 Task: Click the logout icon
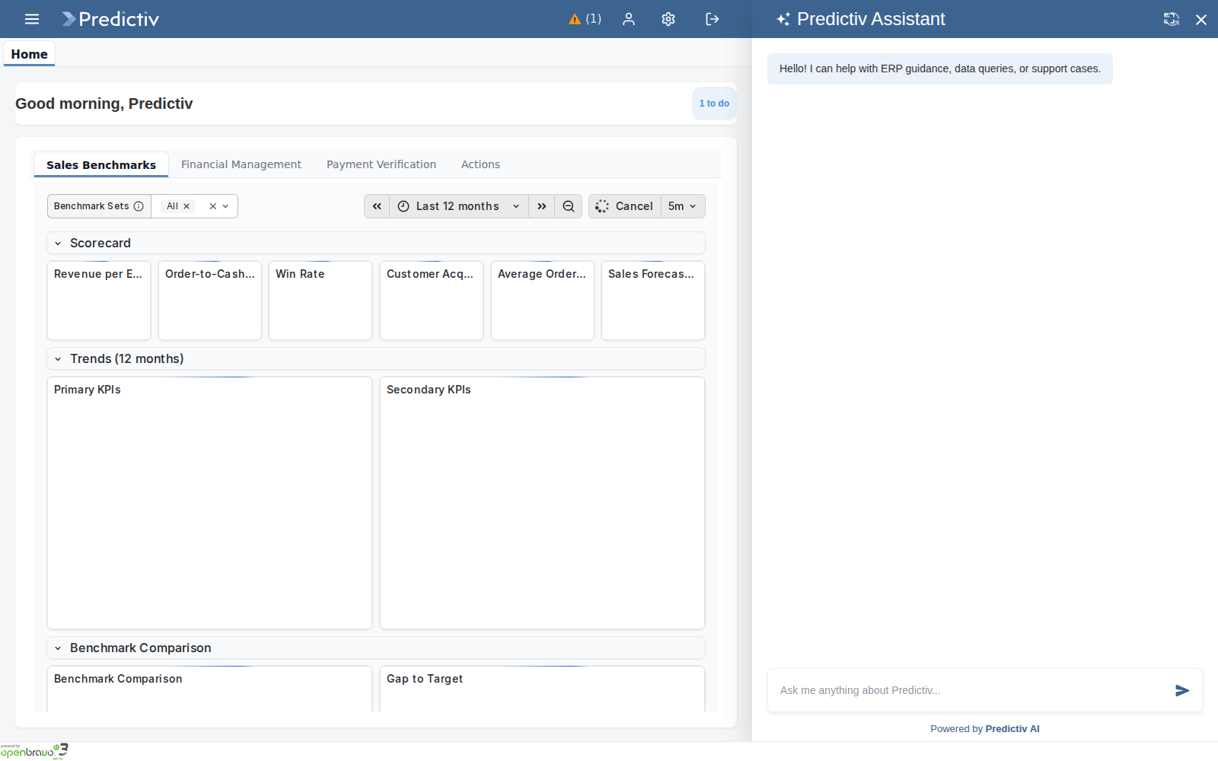click(x=713, y=19)
